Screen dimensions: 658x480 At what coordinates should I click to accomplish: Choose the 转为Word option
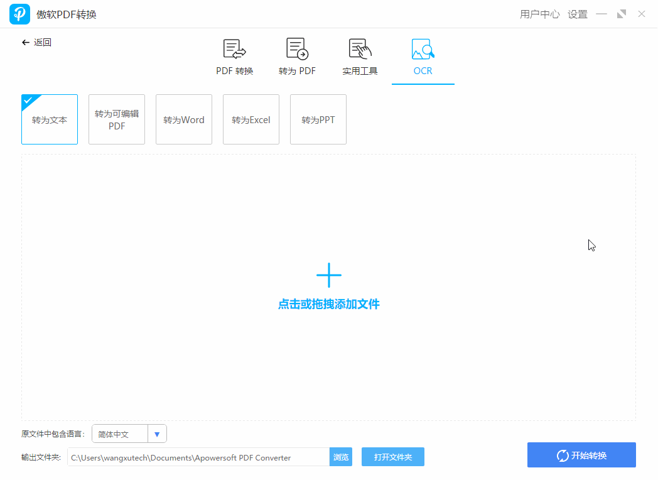pyautogui.click(x=184, y=119)
